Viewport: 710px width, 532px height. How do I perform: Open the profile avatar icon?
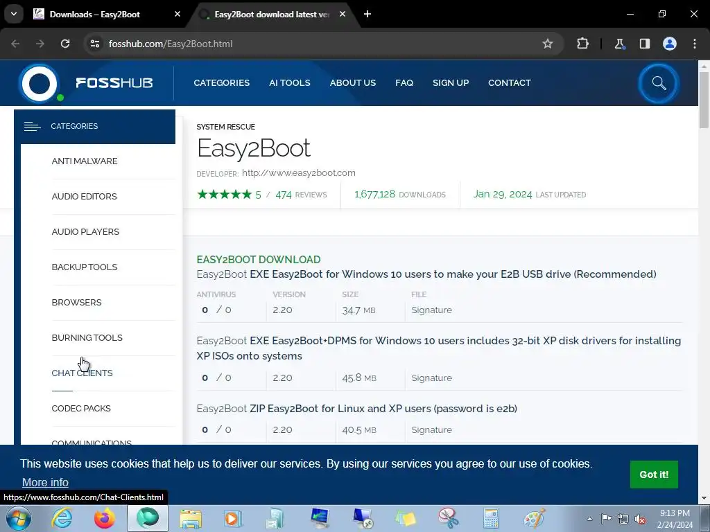click(670, 44)
